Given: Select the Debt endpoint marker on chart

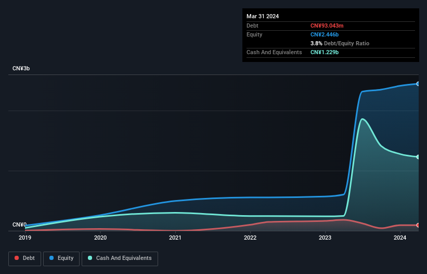Looking at the screenshot, I should 418,225.
